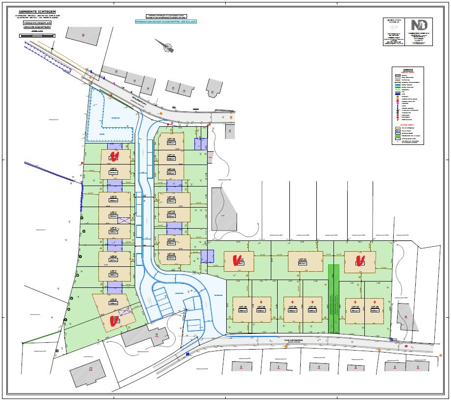The height and width of the screenshot is (401, 451).
Task: Select the red checkmark right of LOT 22
Action: click(361, 260)
